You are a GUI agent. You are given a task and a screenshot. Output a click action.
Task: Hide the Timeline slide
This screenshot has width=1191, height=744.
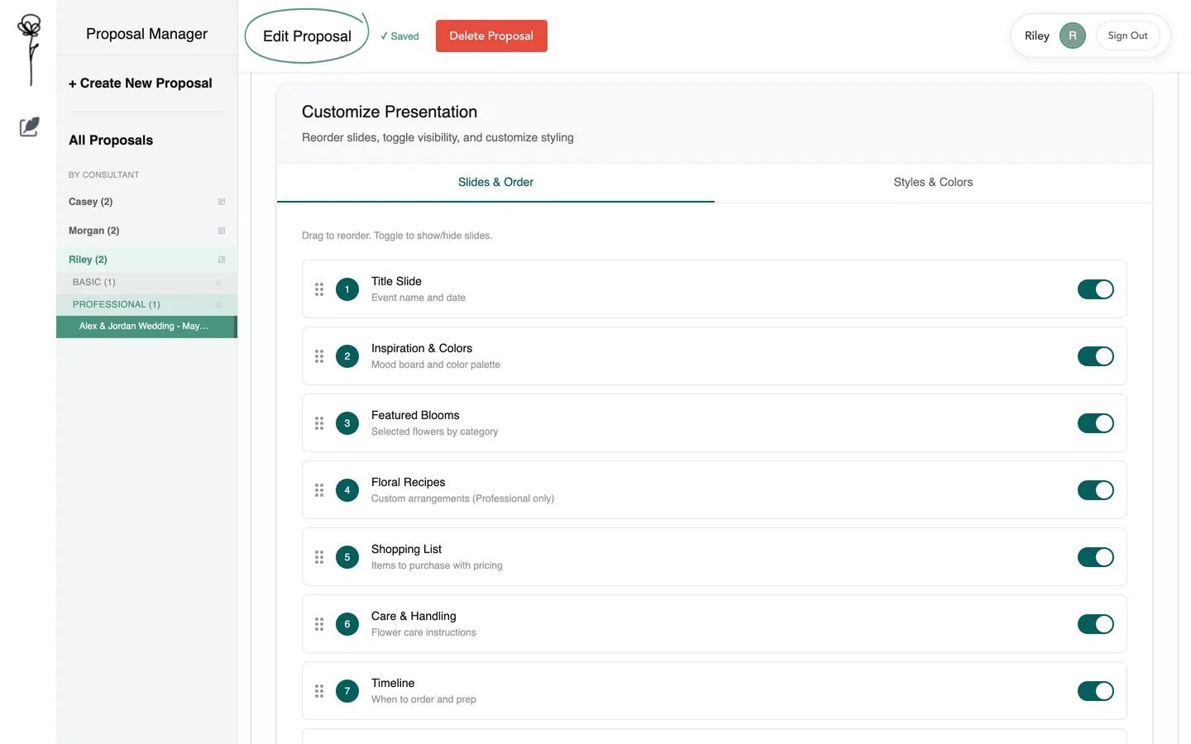pos(1095,691)
